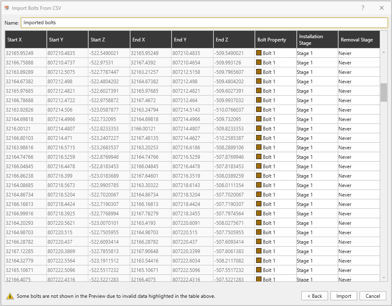This screenshot has width=392, height=306.
Task: Click the Import button
Action: tap(344, 296)
